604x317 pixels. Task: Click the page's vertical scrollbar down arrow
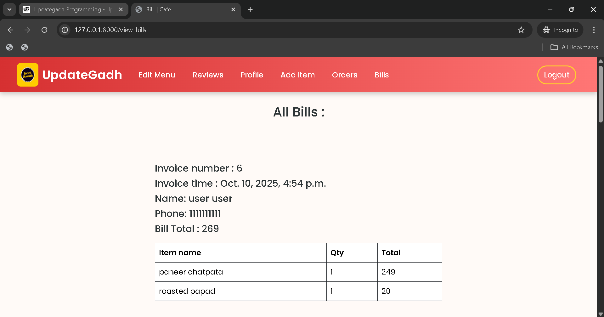click(x=601, y=314)
